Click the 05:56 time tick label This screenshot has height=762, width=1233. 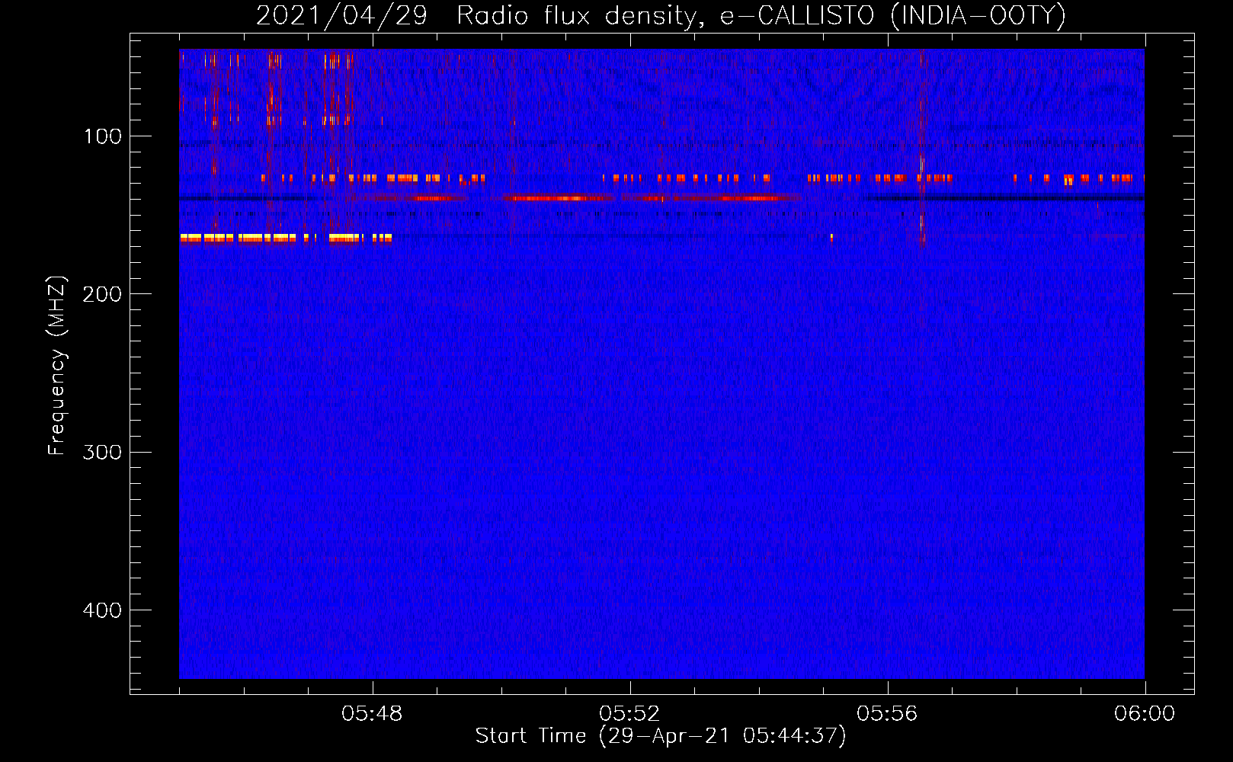pyautogui.click(x=887, y=714)
